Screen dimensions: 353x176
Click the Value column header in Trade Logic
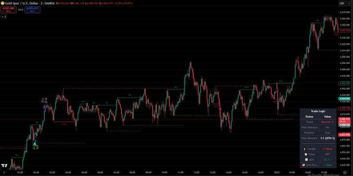point(327,117)
